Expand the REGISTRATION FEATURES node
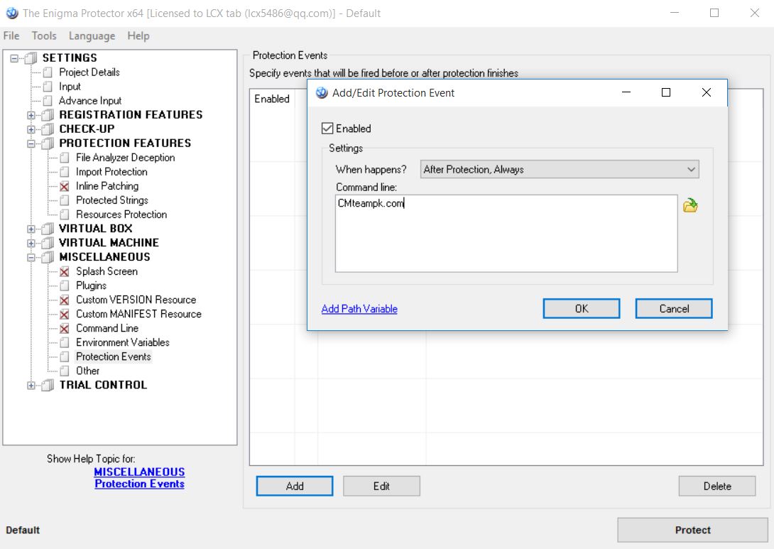 point(31,115)
